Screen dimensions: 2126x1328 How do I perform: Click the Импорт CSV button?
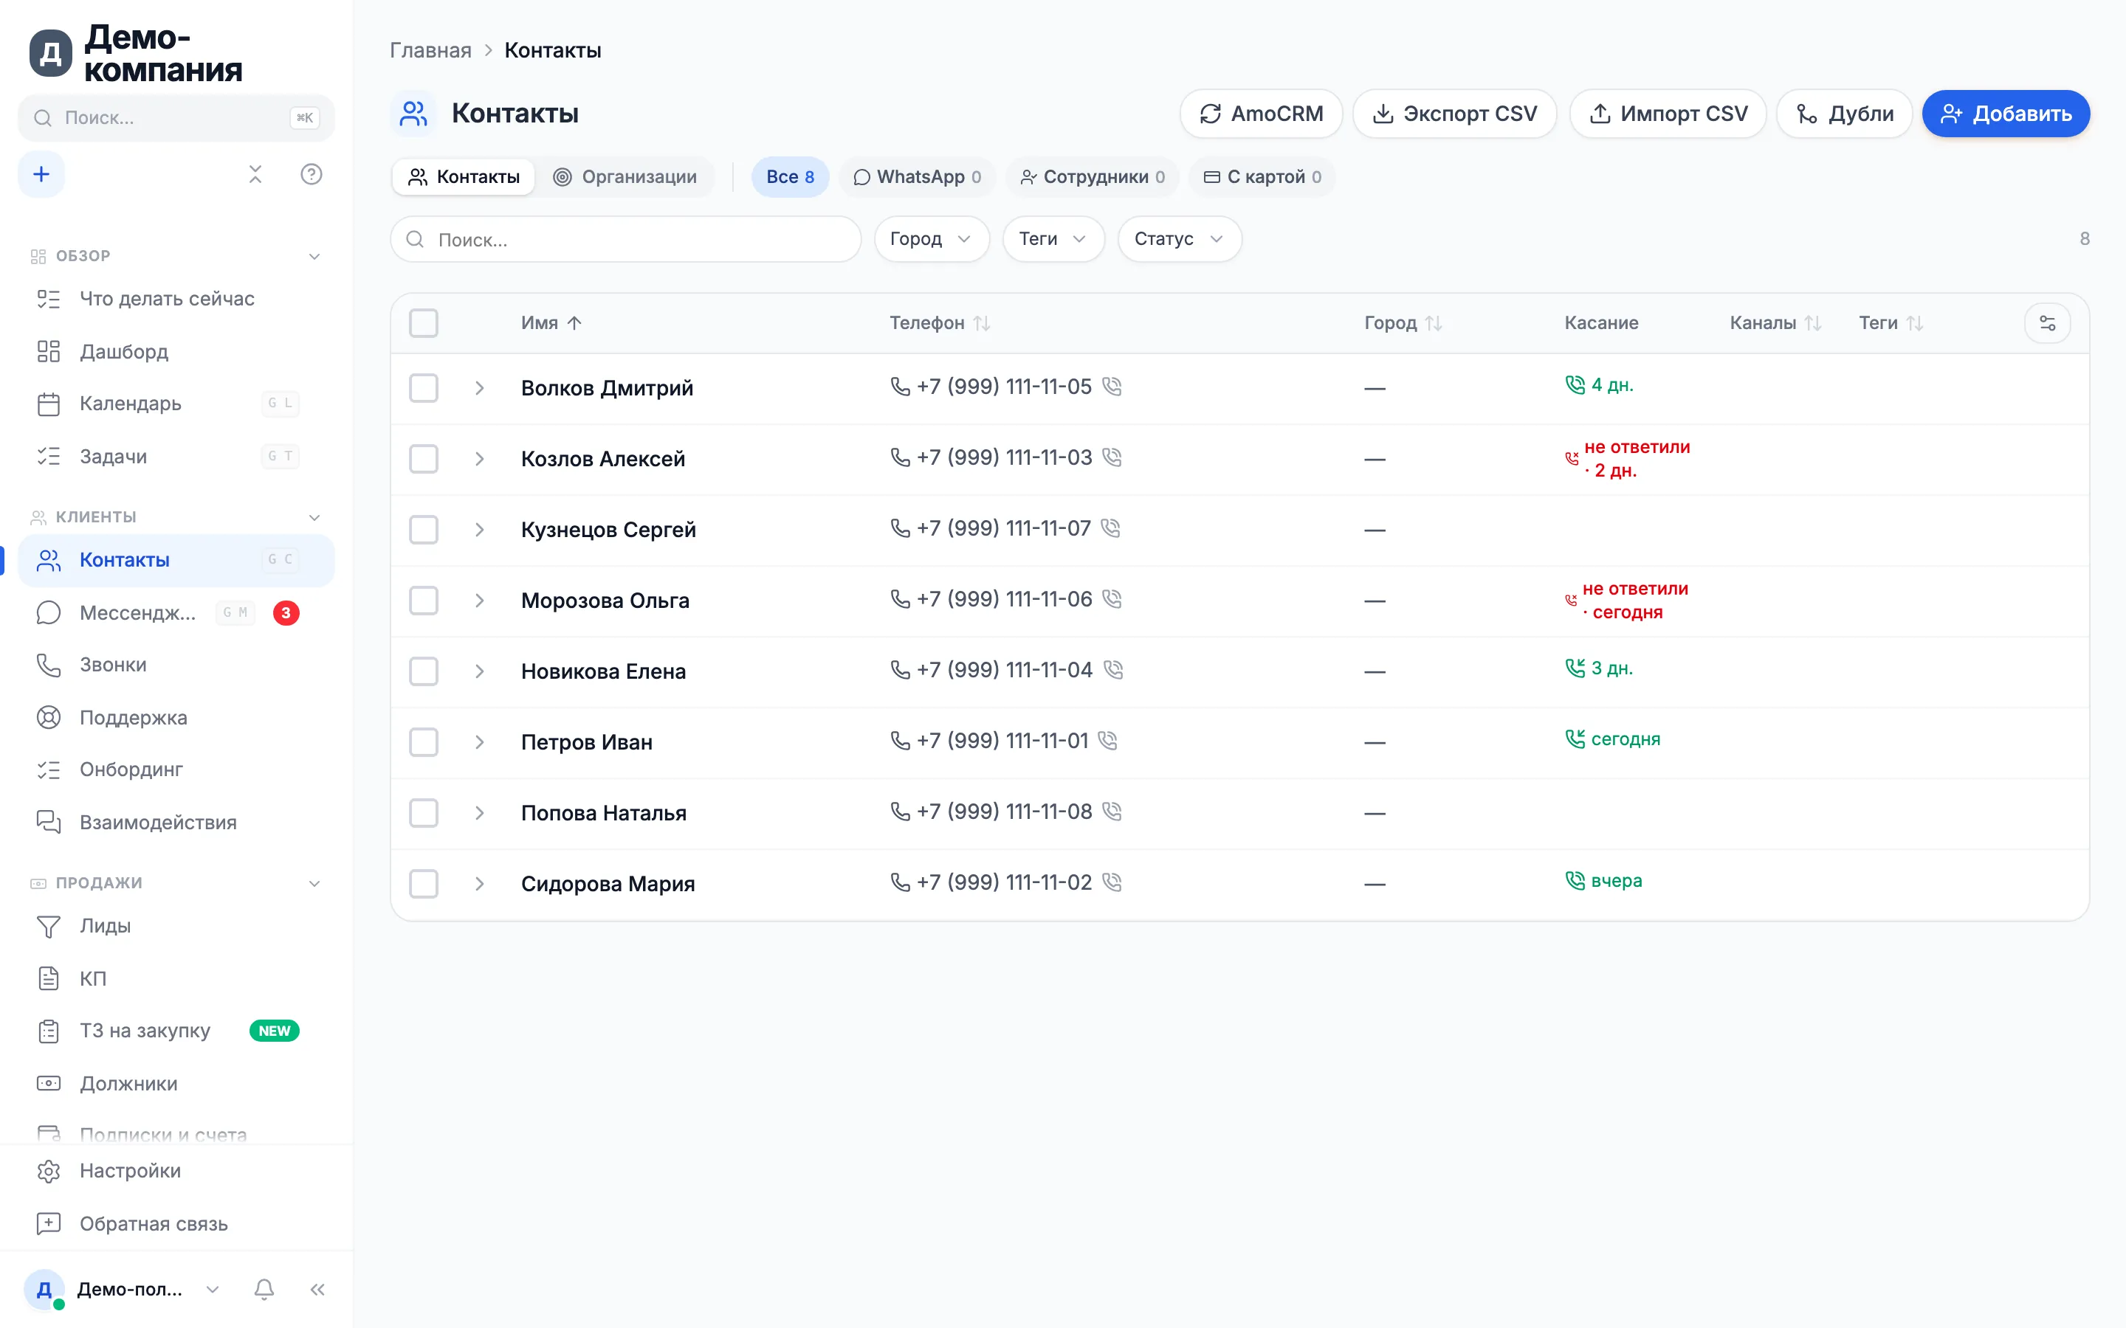tap(1668, 114)
